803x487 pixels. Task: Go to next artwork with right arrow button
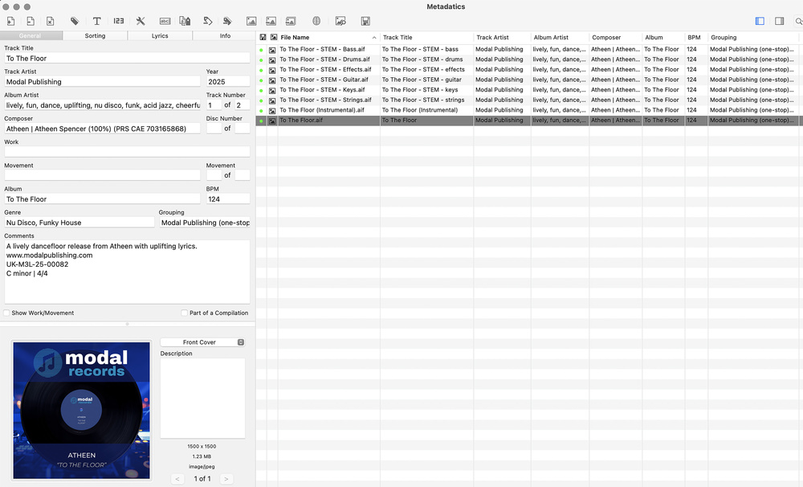(226, 479)
